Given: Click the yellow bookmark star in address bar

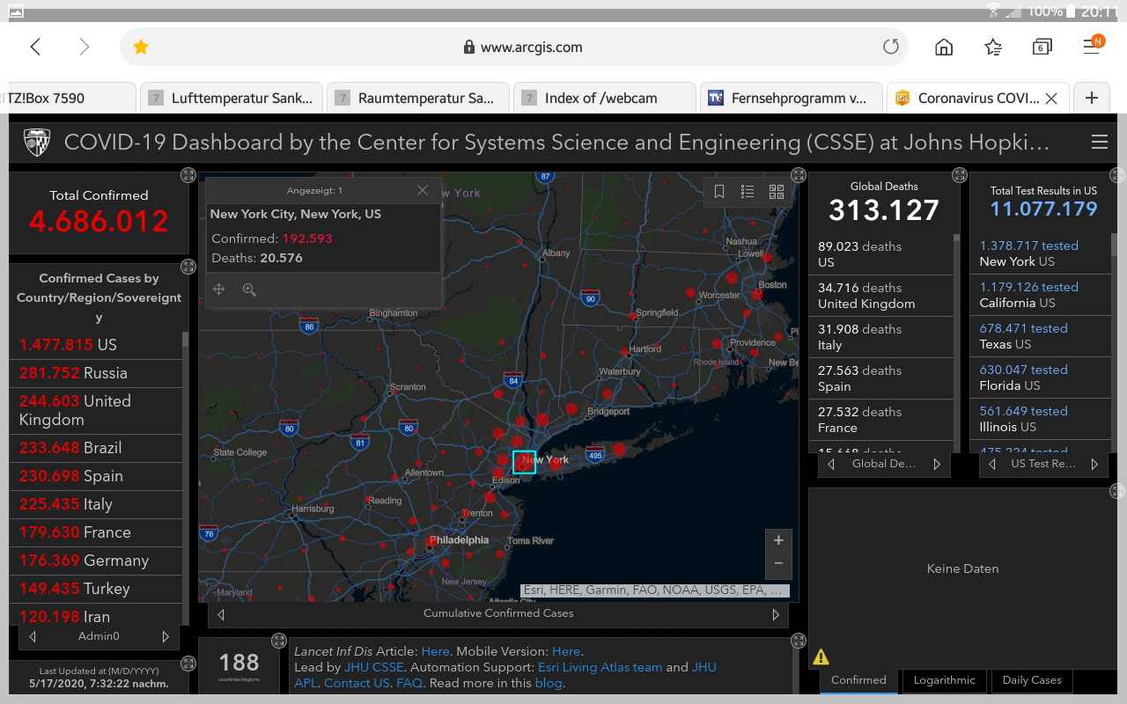Looking at the screenshot, I should point(141,48).
